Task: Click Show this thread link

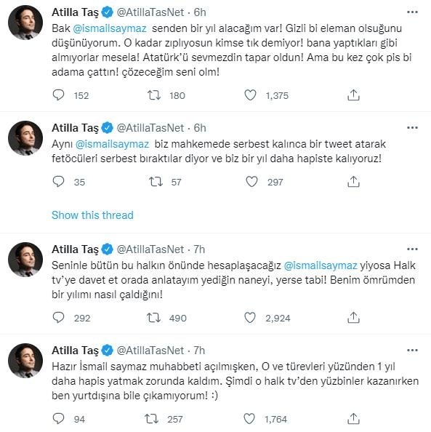Action: click(92, 215)
